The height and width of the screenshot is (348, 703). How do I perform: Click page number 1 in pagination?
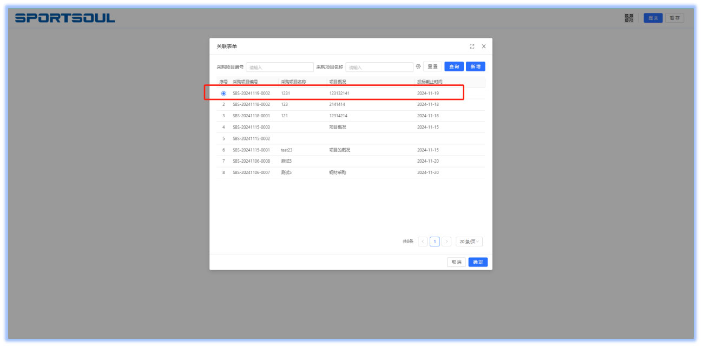pos(435,242)
